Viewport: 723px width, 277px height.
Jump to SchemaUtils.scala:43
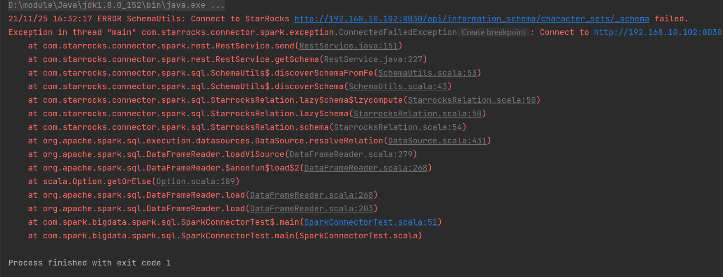coord(397,86)
